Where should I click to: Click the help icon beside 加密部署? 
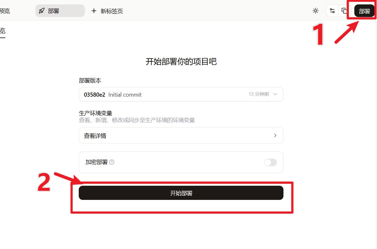click(x=112, y=162)
